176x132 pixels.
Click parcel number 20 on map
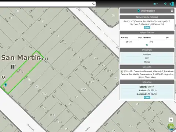click(44, 108)
